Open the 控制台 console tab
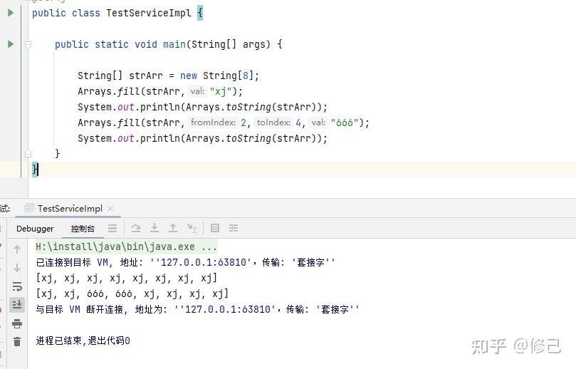 click(83, 229)
